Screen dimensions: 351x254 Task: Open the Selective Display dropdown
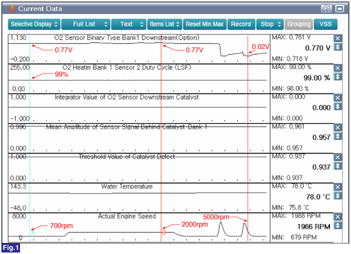[x=34, y=24]
